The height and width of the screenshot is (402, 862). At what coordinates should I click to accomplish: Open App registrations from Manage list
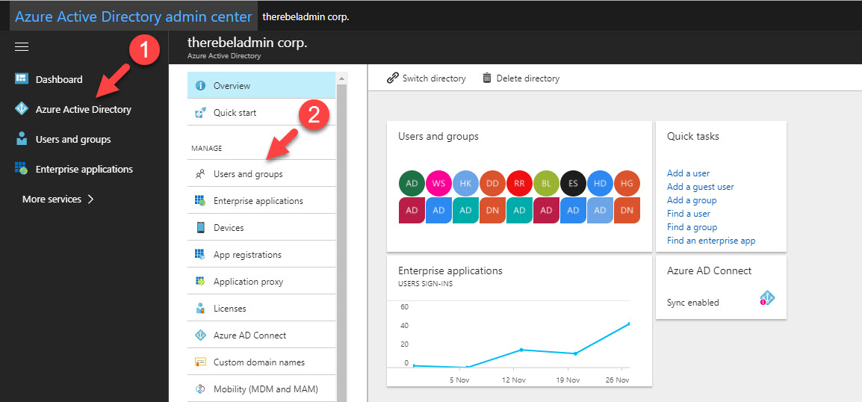click(261, 255)
